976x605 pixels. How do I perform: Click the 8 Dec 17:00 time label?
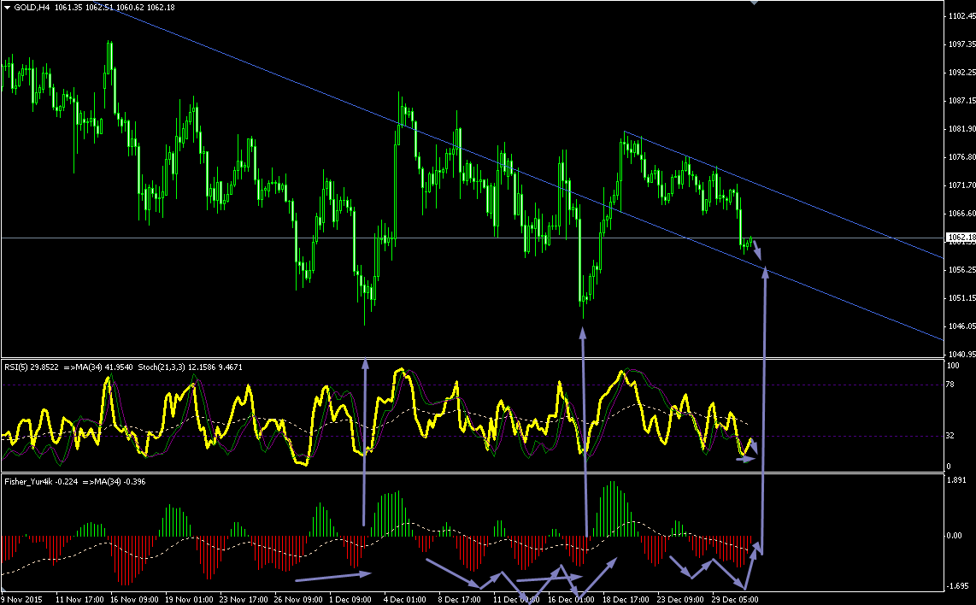coord(461,599)
